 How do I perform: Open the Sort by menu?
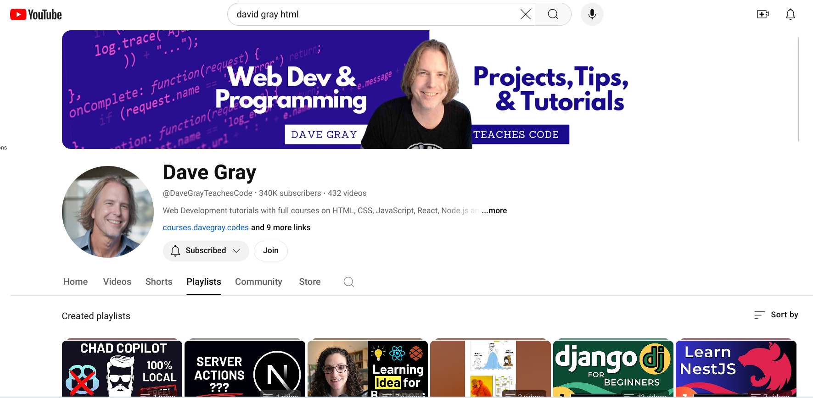click(776, 315)
